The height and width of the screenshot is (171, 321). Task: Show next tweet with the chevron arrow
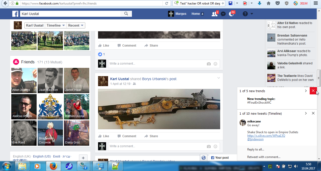306,113
